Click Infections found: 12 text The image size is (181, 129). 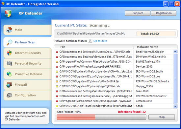(132, 112)
